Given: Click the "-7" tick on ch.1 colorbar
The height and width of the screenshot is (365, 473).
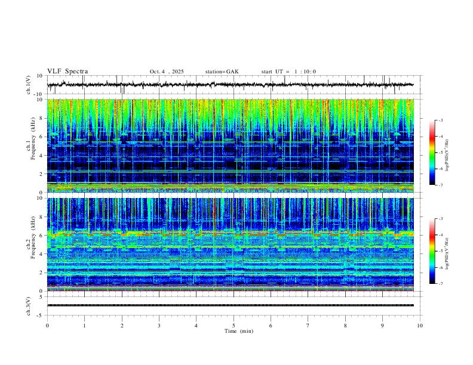Looking at the screenshot, I should click(x=440, y=185).
